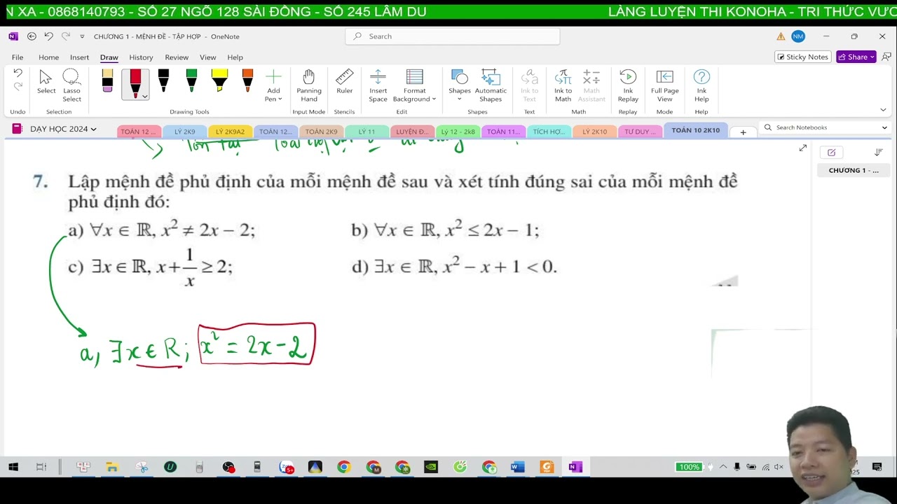Click the title bar Search box
The height and width of the screenshot is (504, 897).
tap(453, 36)
